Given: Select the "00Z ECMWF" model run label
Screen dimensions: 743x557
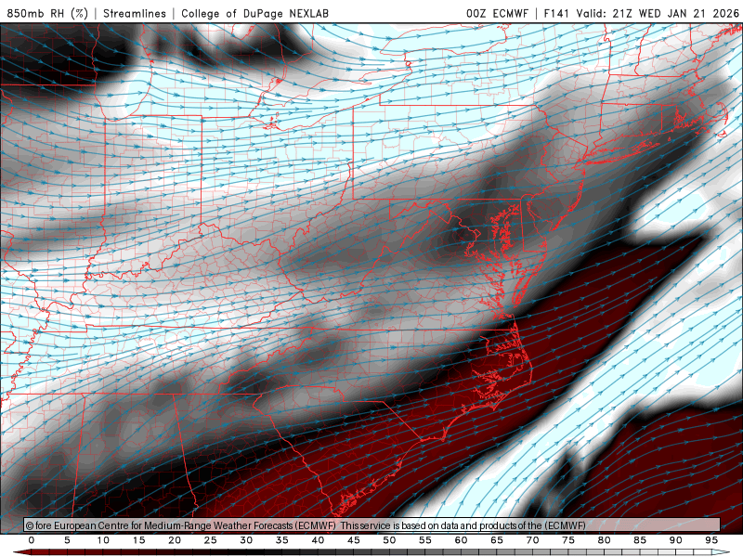Looking at the screenshot, I should pyautogui.click(x=497, y=13).
